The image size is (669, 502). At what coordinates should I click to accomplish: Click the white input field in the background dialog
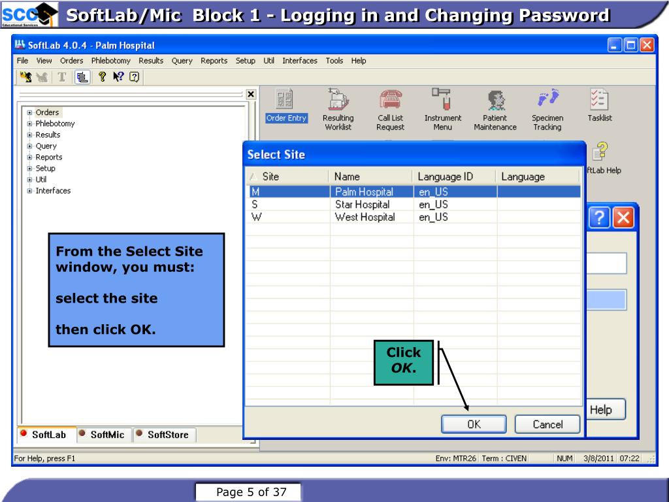coord(607,263)
